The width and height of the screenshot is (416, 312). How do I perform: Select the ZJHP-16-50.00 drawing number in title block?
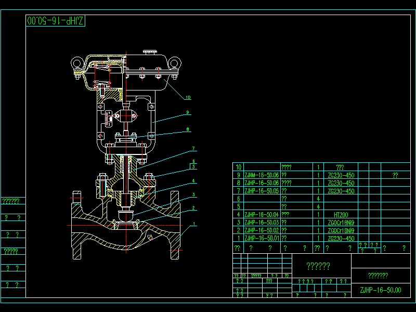click(381, 290)
